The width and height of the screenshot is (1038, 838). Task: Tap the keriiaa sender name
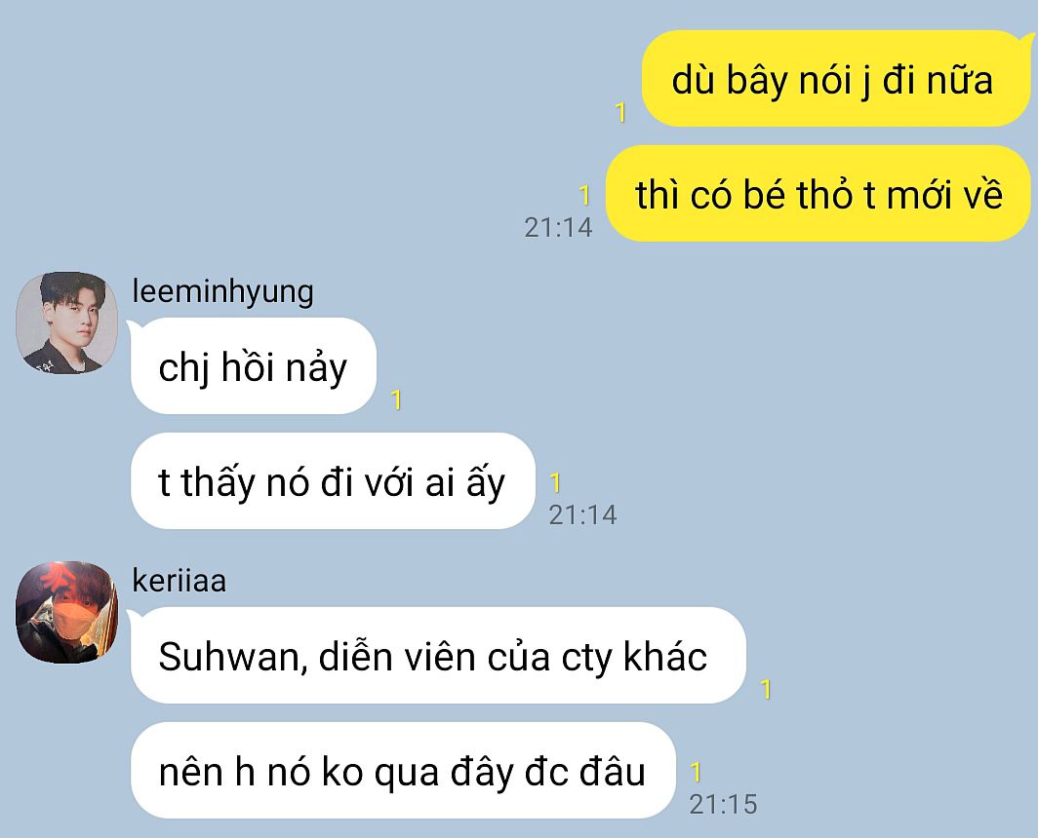180,581
